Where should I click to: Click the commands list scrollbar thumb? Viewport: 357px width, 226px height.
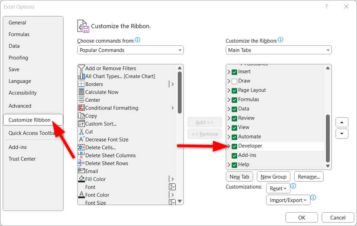pyautogui.click(x=180, y=92)
